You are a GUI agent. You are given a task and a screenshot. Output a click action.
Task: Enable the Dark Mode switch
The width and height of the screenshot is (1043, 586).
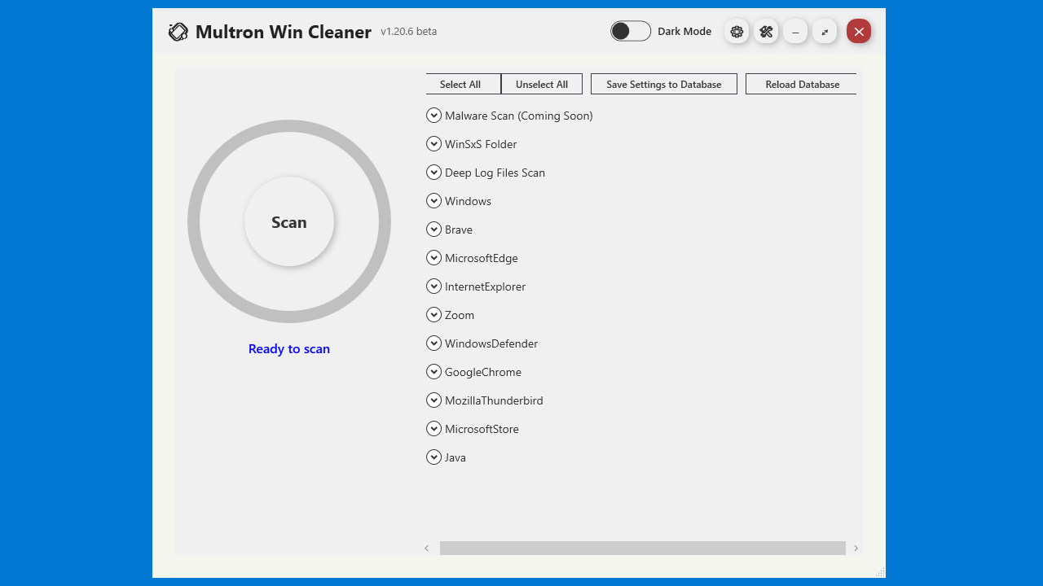[x=631, y=31]
